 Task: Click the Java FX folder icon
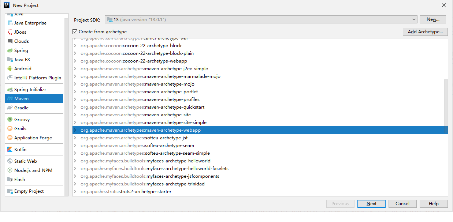coord(10,60)
